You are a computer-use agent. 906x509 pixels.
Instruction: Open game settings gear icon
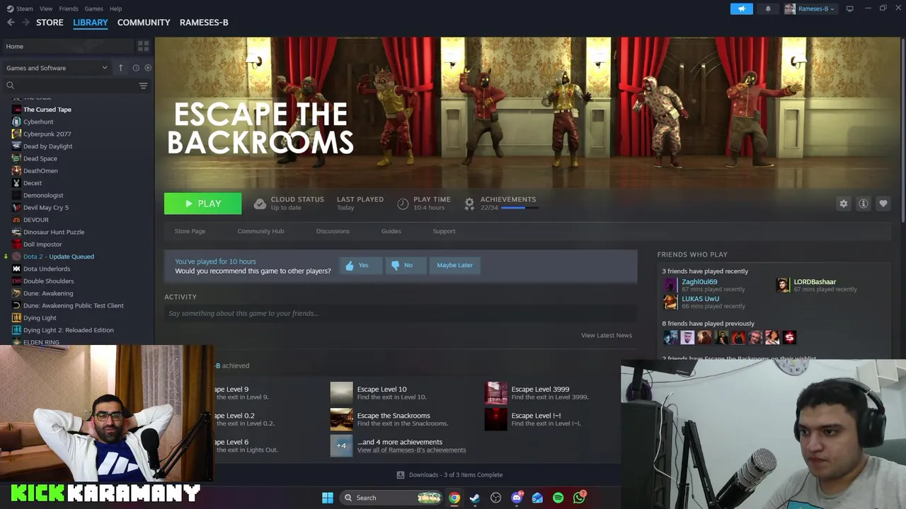pyautogui.click(x=843, y=204)
